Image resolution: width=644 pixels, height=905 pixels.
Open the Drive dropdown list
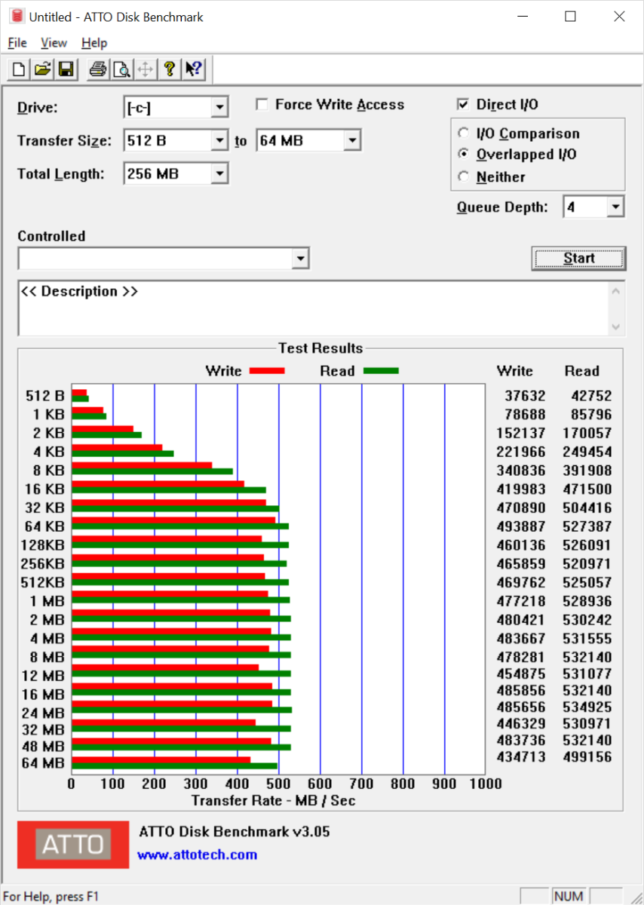tap(219, 108)
